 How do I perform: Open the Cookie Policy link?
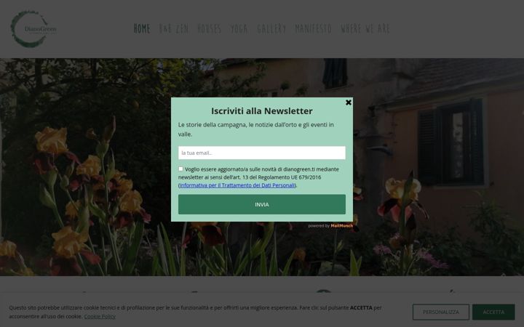[x=100, y=316]
